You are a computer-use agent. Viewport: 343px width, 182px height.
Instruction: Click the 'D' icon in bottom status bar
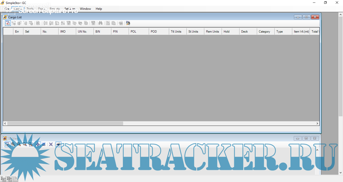(9, 179)
